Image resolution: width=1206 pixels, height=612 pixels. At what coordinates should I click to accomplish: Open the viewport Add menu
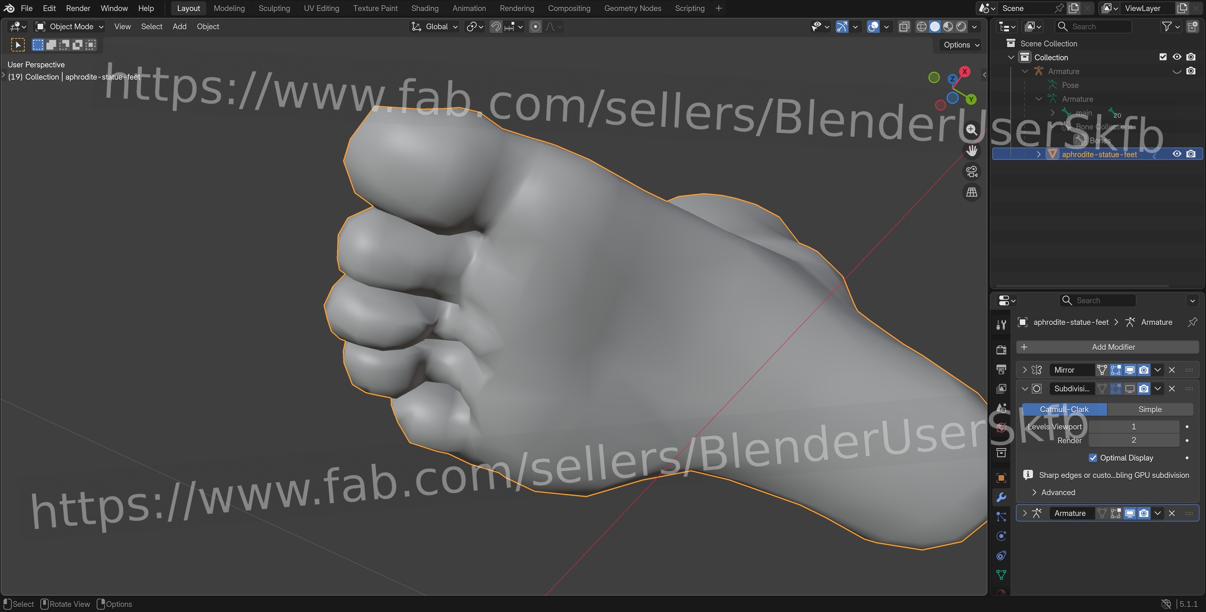[x=179, y=27]
